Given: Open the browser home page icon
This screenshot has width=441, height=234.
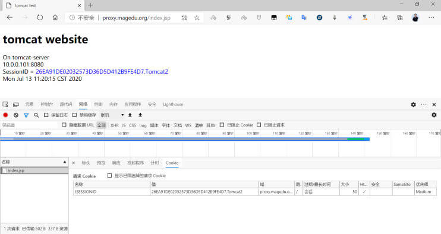Looking at the screenshot, I should click(55, 17).
